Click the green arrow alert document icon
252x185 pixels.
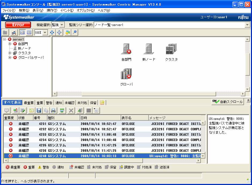(16, 110)
